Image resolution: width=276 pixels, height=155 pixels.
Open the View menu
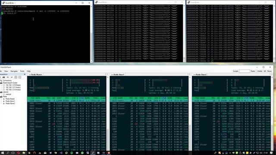click(6, 71)
